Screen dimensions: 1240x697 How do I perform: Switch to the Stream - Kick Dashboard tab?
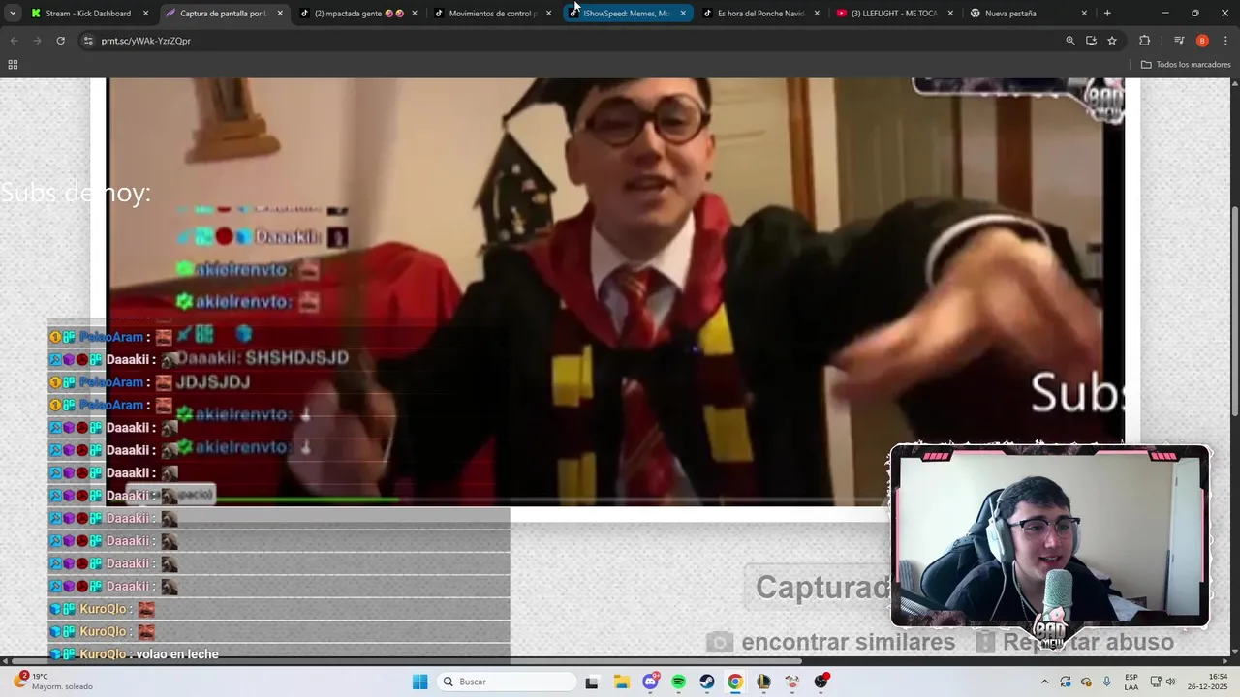click(x=87, y=14)
